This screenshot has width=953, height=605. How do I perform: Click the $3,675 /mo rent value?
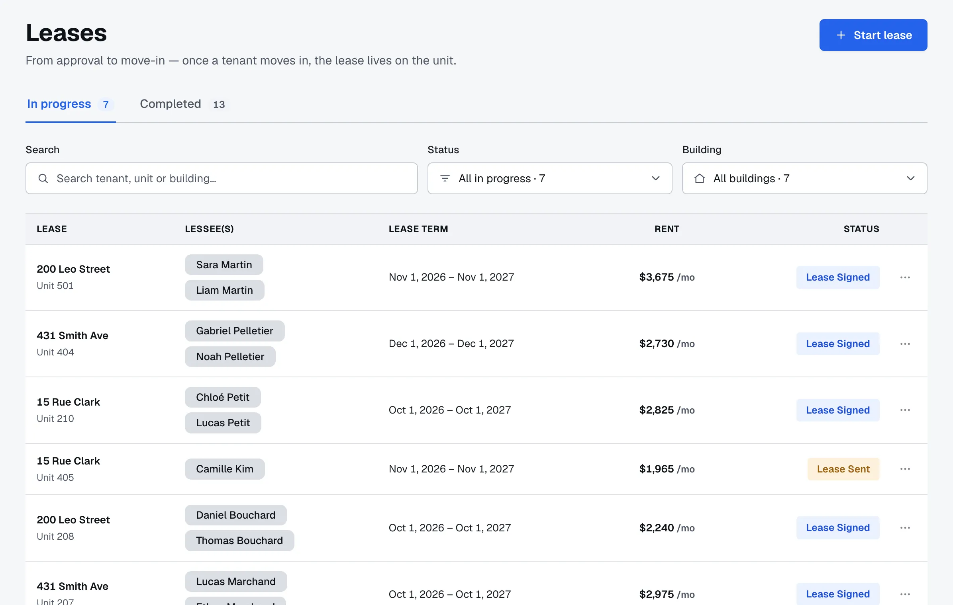[x=667, y=277]
